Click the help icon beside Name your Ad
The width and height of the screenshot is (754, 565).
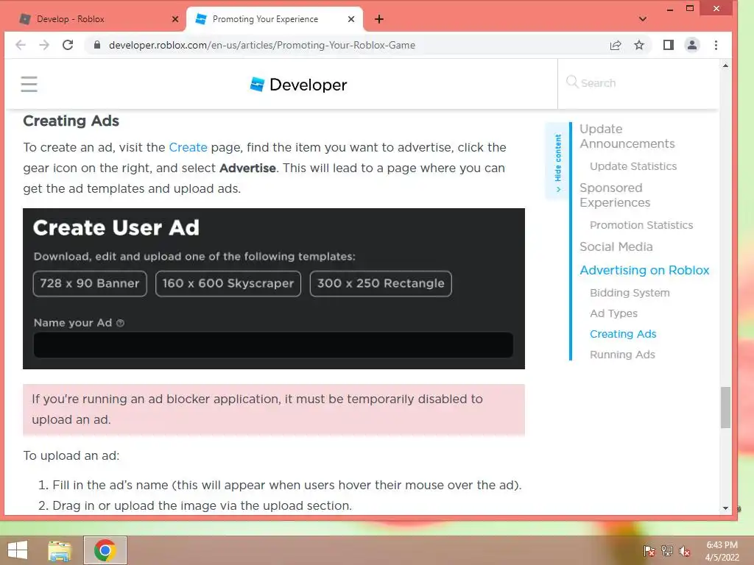pos(120,324)
